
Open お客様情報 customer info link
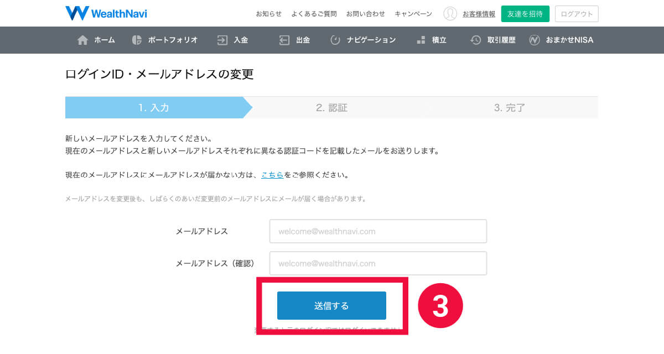pos(479,14)
